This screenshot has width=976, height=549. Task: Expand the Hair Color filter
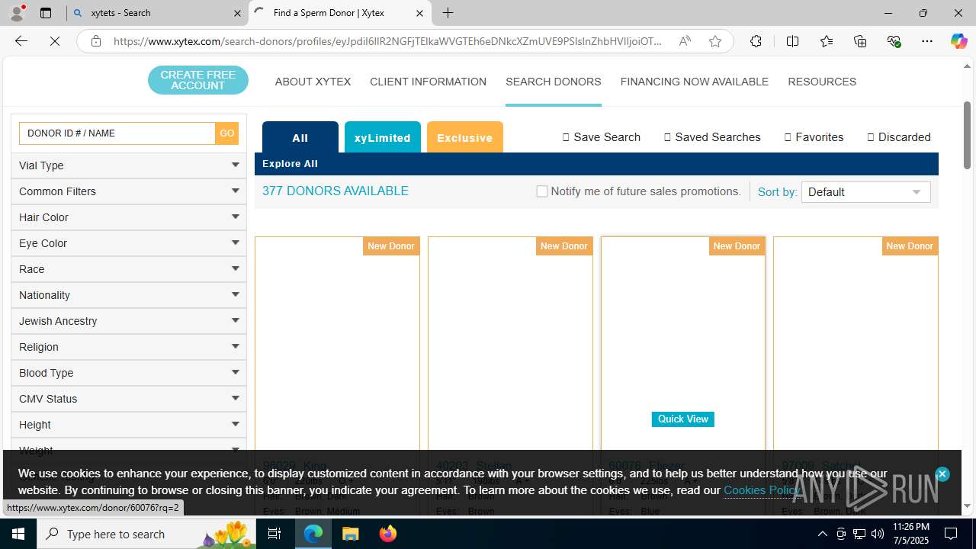[x=129, y=217]
